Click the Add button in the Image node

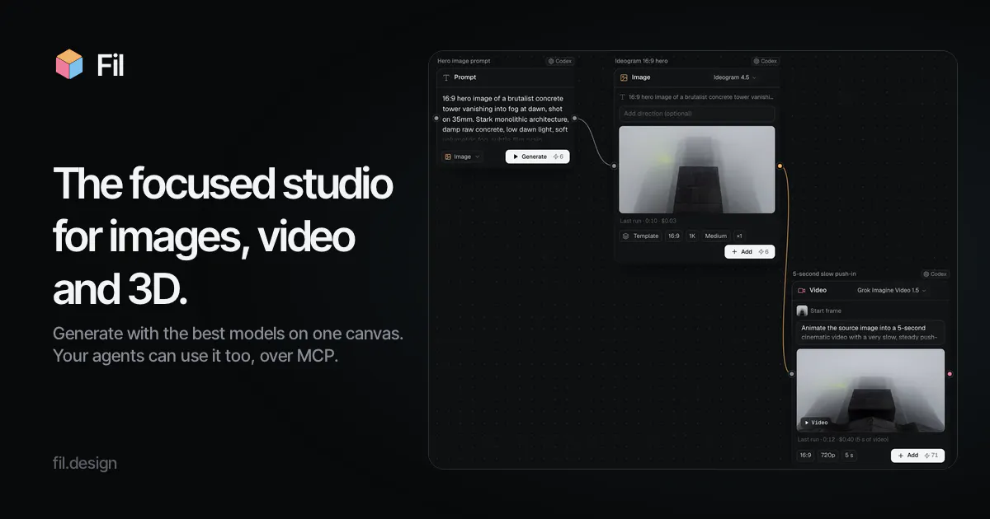coord(749,252)
